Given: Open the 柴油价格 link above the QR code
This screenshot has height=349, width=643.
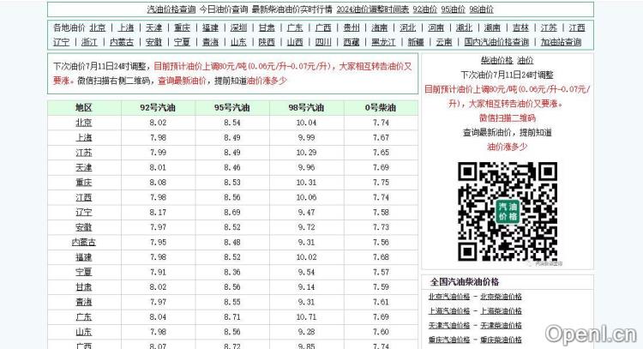Looking at the screenshot, I should point(496,61).
